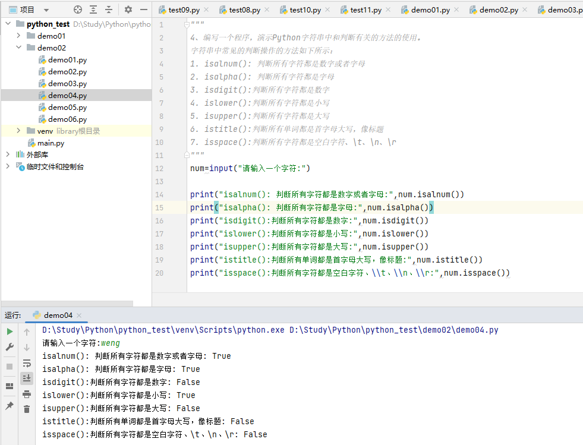Toggle scroll to end in run console
583x445 pixels.
[x=27, y=378]
